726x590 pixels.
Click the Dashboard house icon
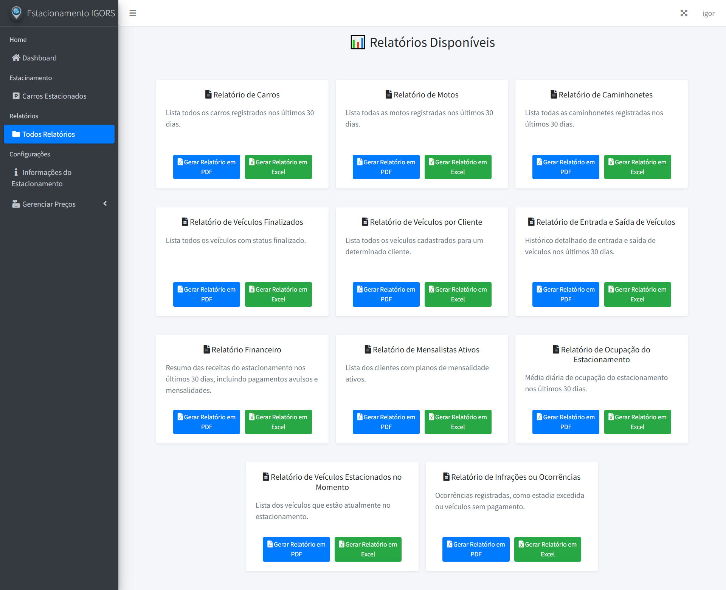click(16, 58)
